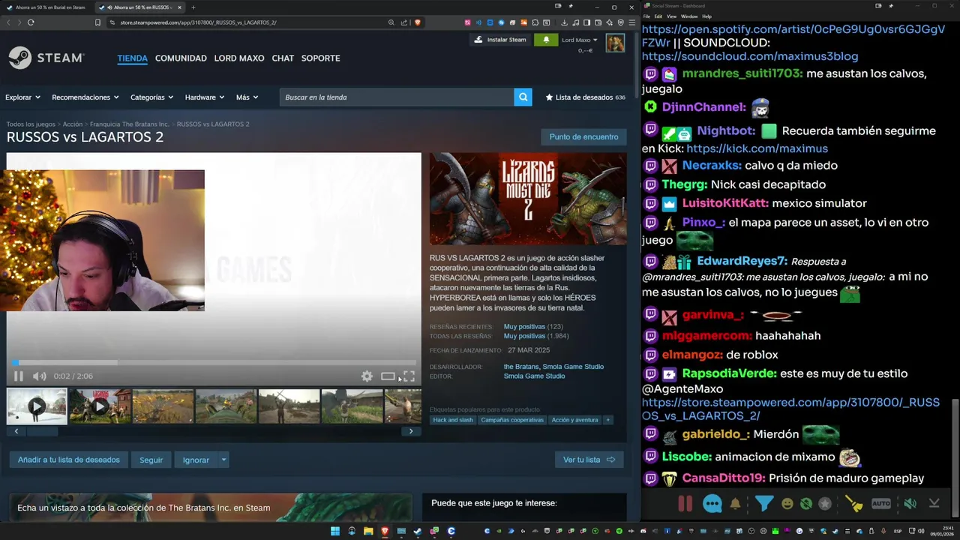
Task: Clear messages with the yellow broom icon
Action: tap(853, 504)
